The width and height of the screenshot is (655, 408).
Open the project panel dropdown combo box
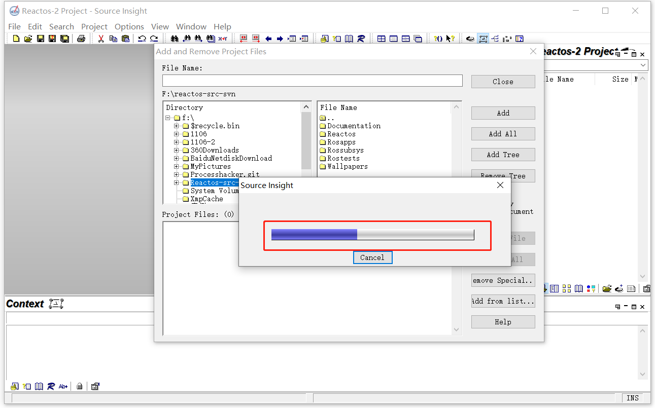click(x=643, y=65)
